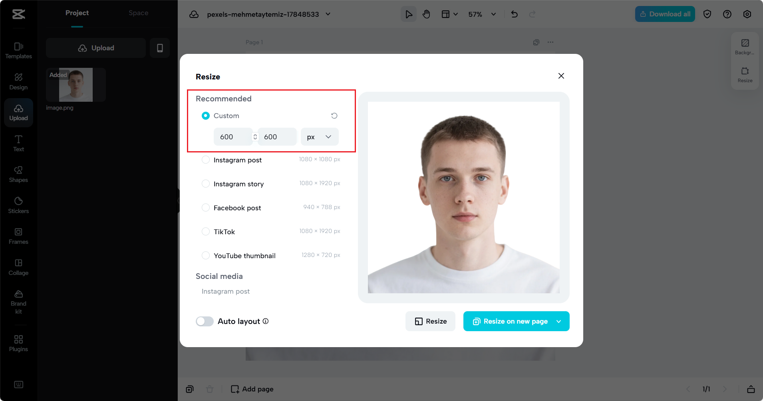
Task: Click the Download all button
Action: (665, 14)
